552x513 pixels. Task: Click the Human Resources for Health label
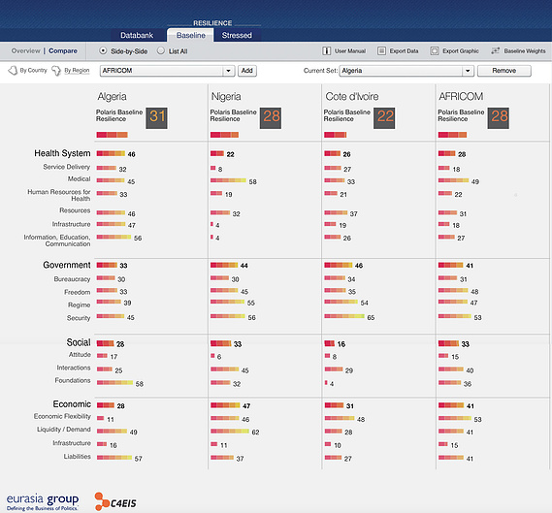(59, 195)
